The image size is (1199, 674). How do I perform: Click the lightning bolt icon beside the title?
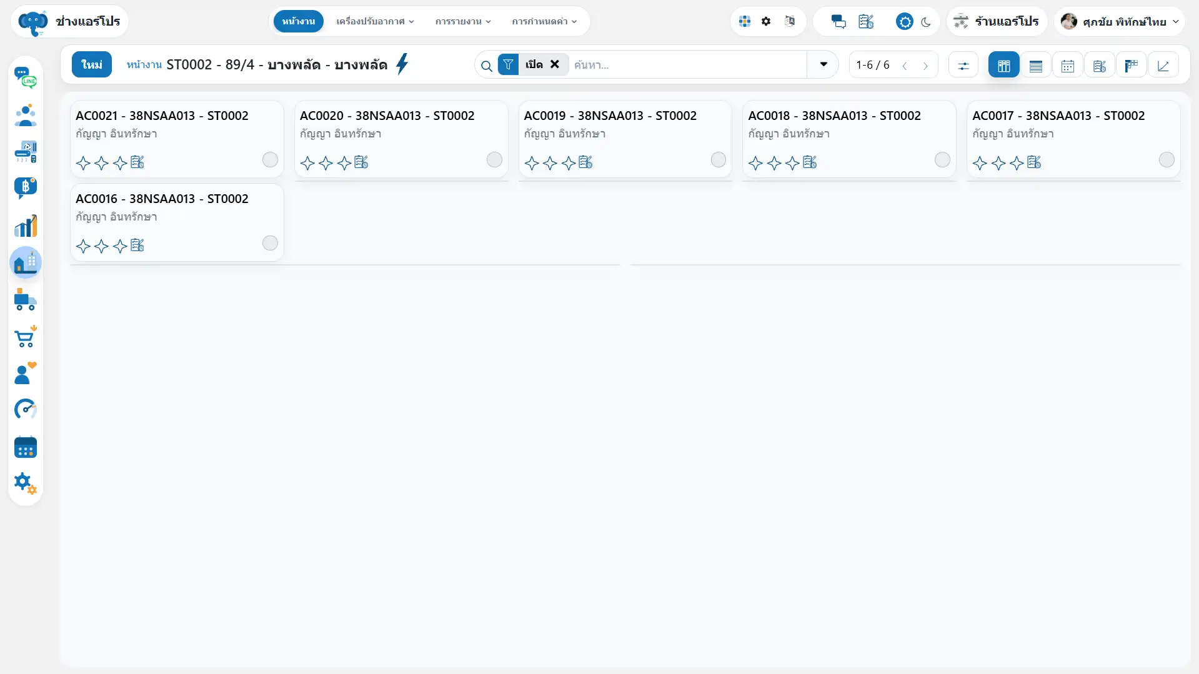click(x=402, y=64)
